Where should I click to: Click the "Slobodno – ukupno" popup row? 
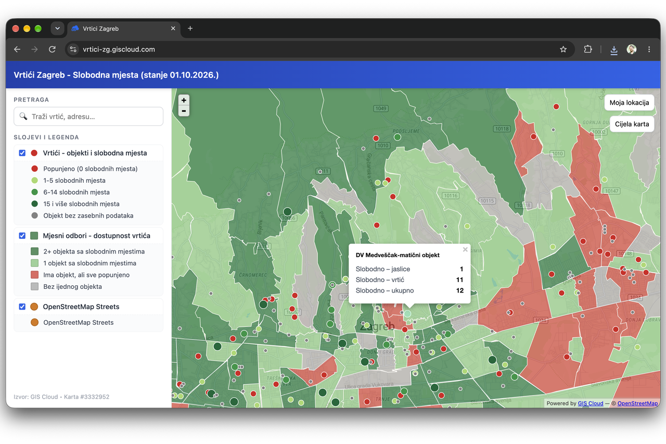(409, 290)
